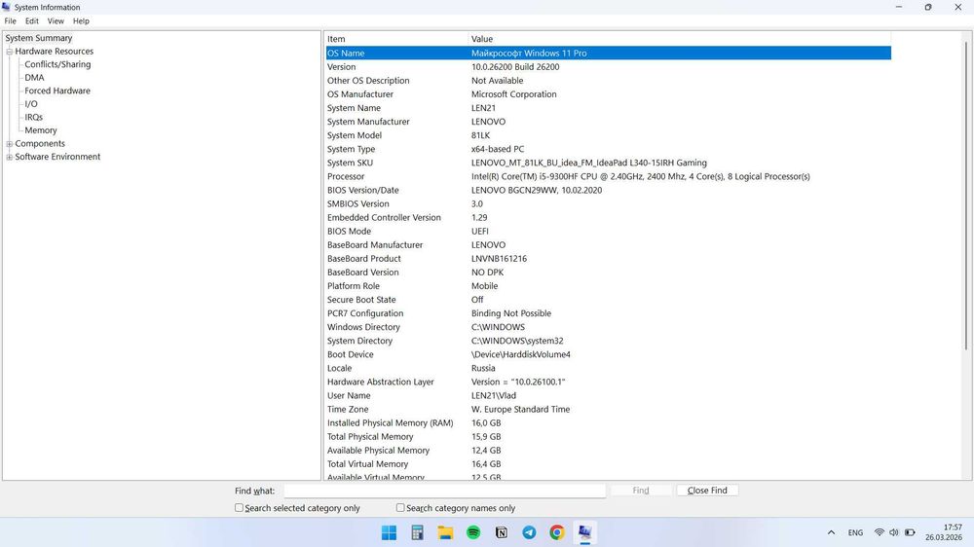This screenshot has width=974, height=547.
Task: Select the Processor row
Action: [x=609, y=176]
